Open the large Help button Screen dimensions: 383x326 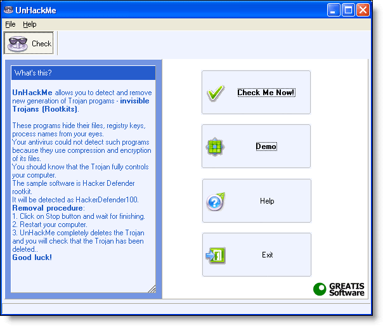click(256, 200)
